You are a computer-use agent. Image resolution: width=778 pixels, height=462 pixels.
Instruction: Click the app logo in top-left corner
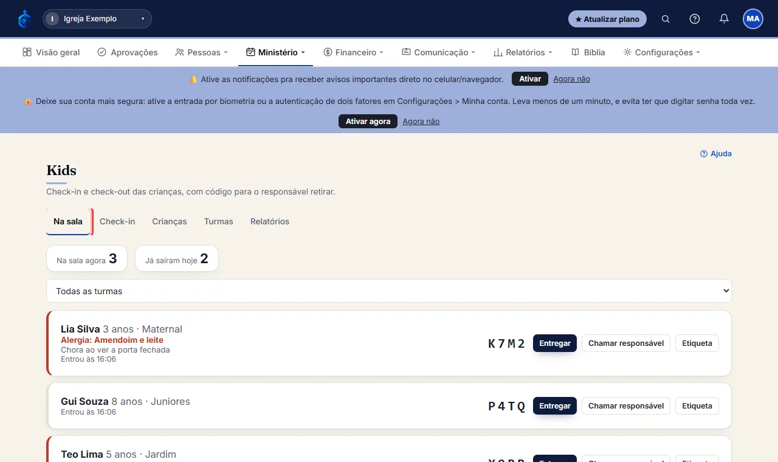coord(24,19)
